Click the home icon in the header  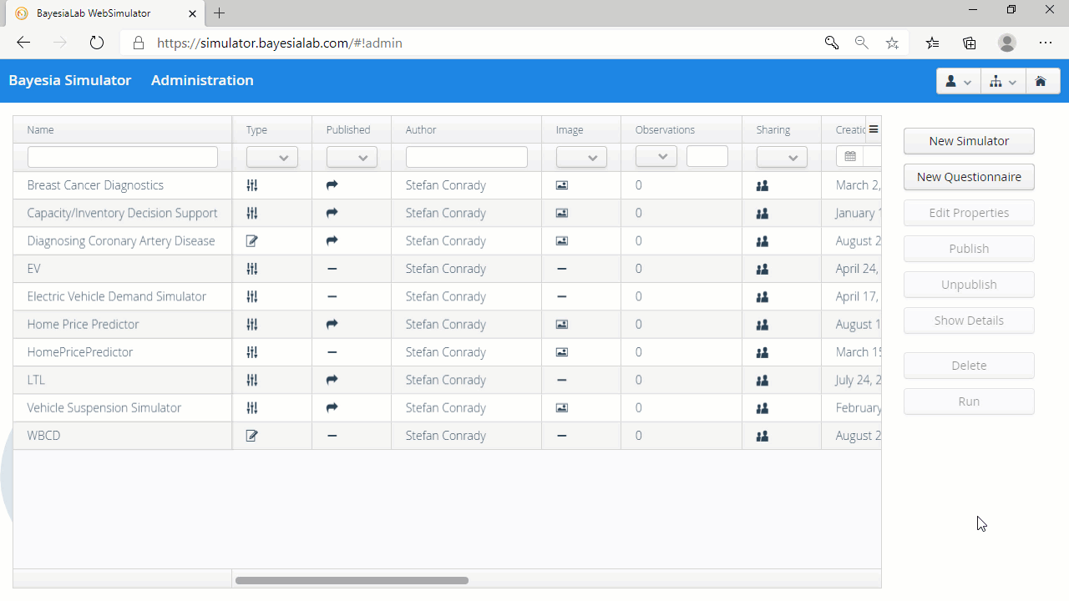1041,81
